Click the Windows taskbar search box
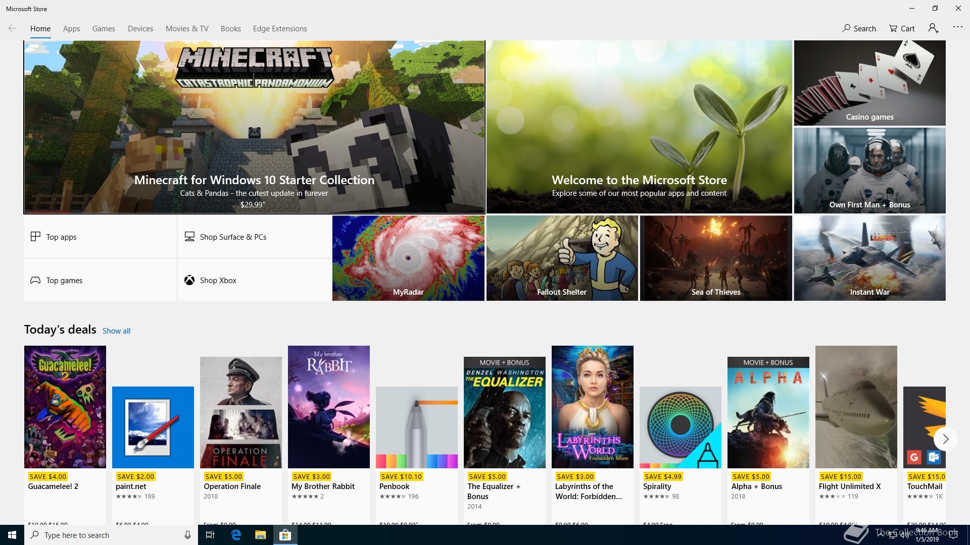This screenshot has height=545, width=970. point(111,535)
